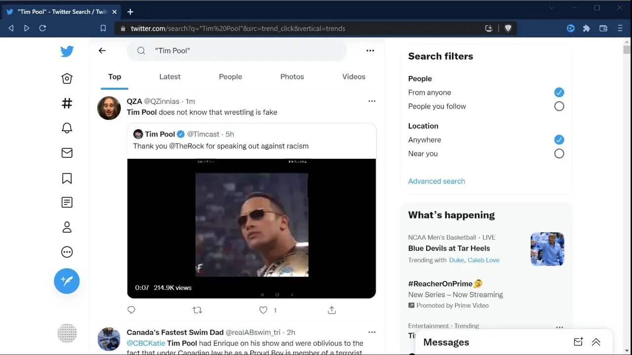Share the QZA tweet
The width and height of the screenshot is (632, 355).
click(332, 310)
